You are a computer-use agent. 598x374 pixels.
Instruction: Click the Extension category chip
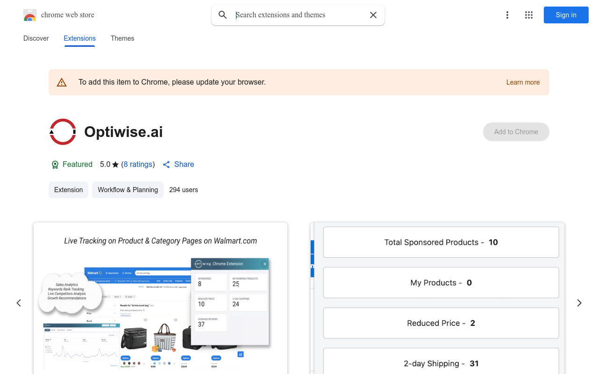click(68, 190)
